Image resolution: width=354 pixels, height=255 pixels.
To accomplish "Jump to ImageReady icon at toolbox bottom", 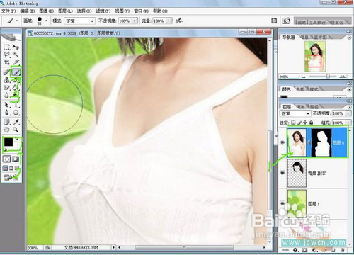I will (11, 177).
